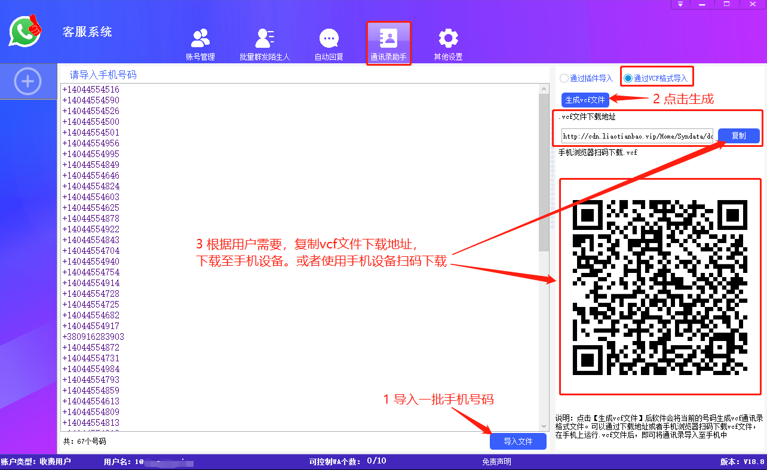Click the 生成vcf文件 button

[x=585, y=100]
